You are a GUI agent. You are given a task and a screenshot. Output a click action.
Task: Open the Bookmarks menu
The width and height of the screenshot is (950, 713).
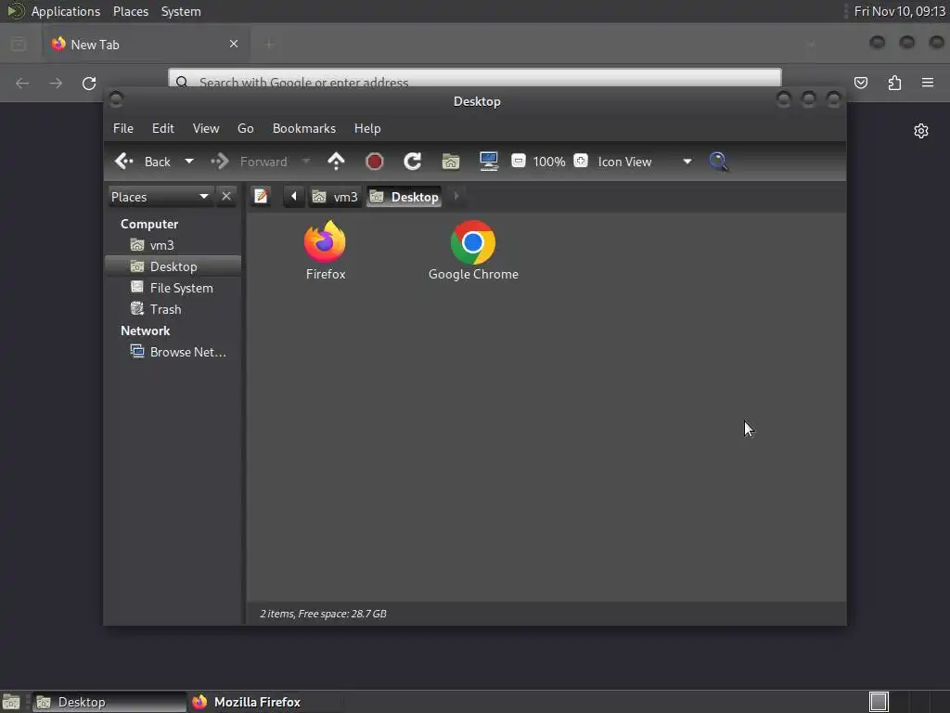(304, 128)
